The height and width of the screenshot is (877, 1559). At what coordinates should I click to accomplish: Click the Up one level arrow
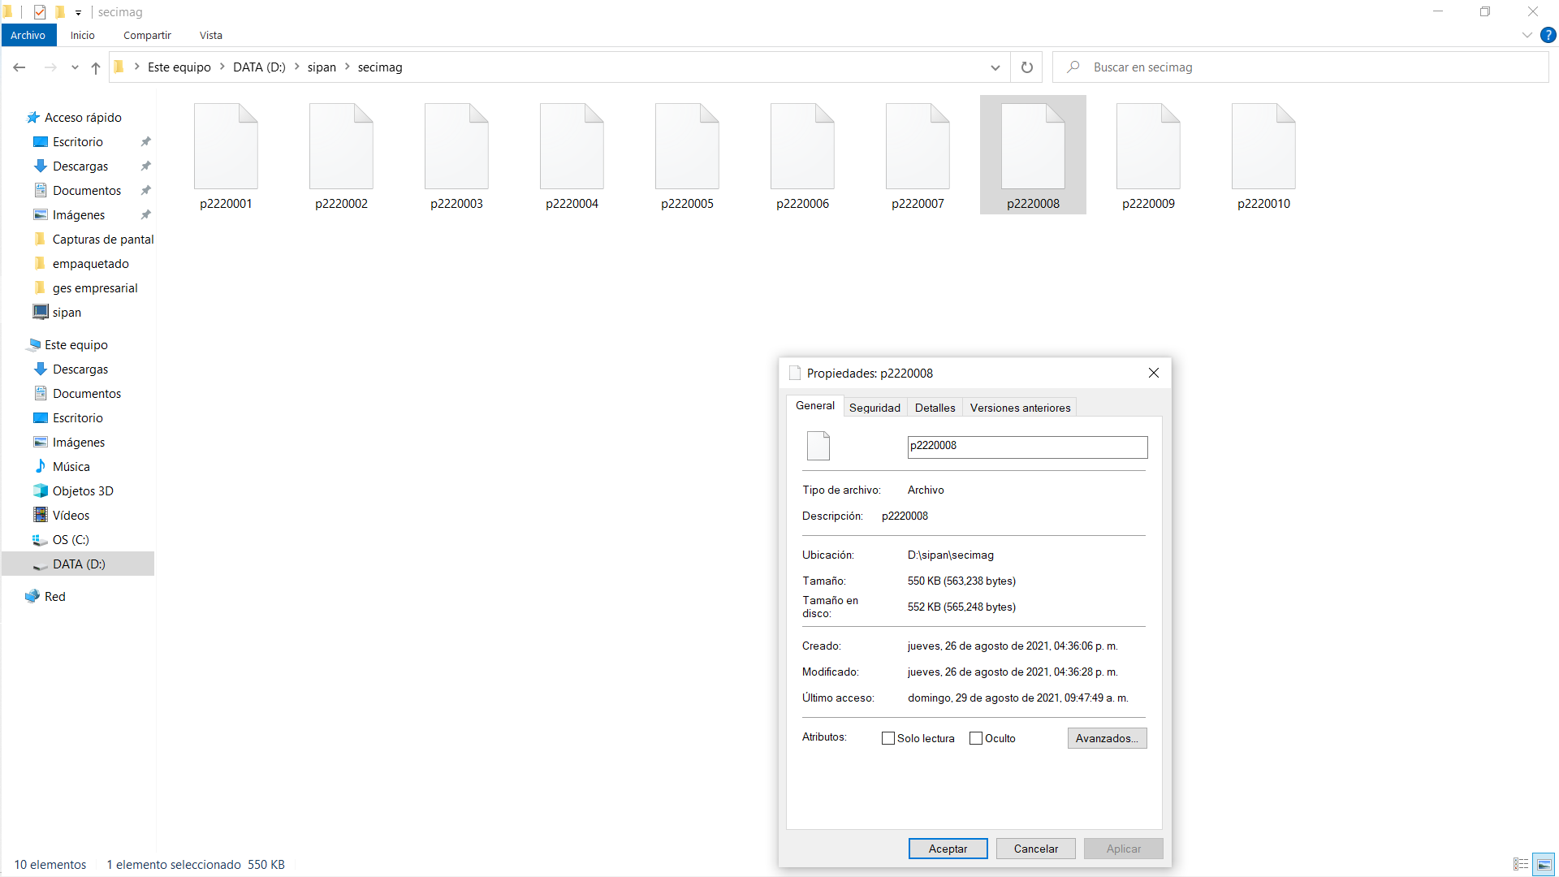click(x=96, y=67)
